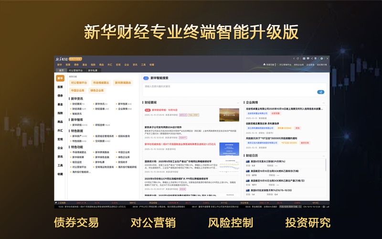Select 商品 in the left sidebar
This screenshot has width=382, height=239.
point(60,122)
